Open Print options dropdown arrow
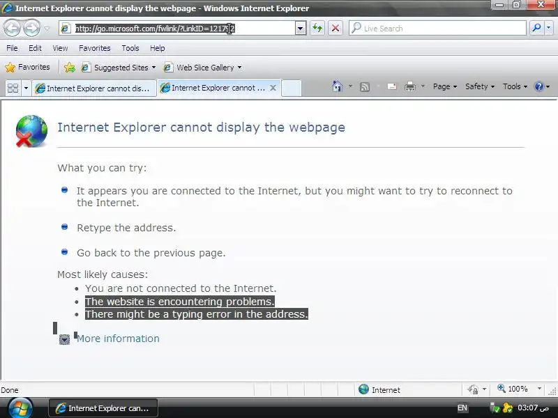Screen dimensions: 558x418 [423, 86]
